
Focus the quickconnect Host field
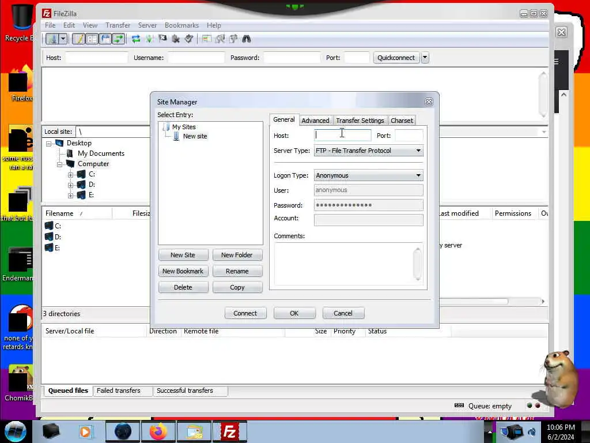97,58
